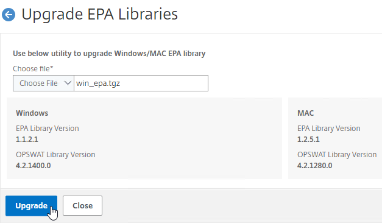Select the Windows EPA version 1.1.2.1
Viewport: 382px width, 223px height.
point(27,140)
